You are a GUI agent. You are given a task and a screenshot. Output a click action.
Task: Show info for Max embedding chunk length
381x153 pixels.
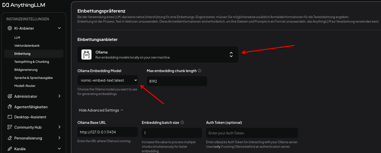pyautogui.click(x=200, y=71)
